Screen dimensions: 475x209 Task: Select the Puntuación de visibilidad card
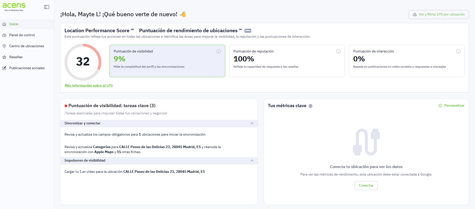[x=167, y=61]
